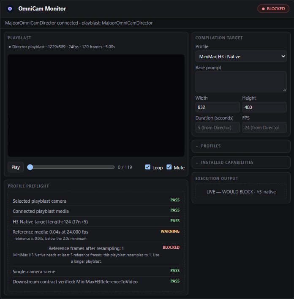Image resolution: width=294 pixels, height=299 pixels.
Task: Click the OmniCam purple logo icon
Action: [x=10, y=8]
